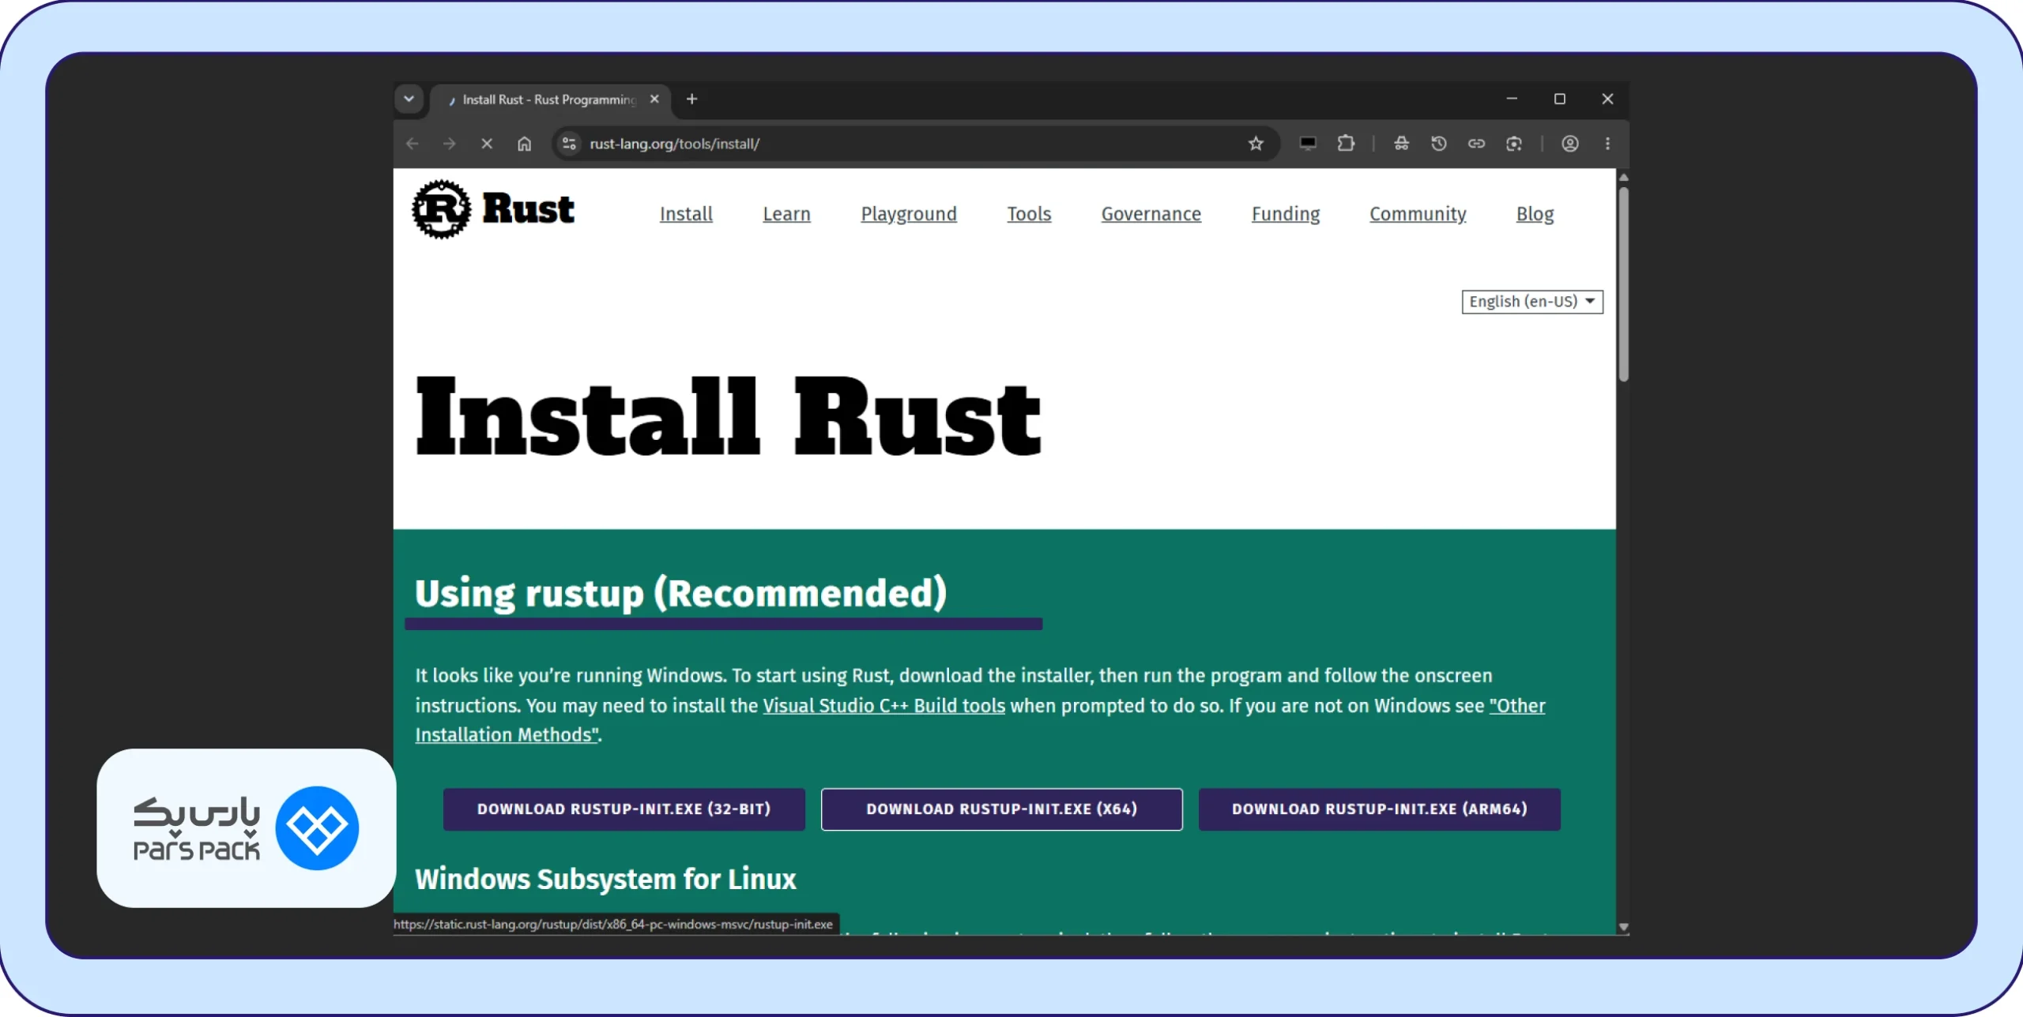The height and width of the screenshot is (1017, 2023).
Task: Open the browser three-dot menu
Action: (x=1607, y=144)
